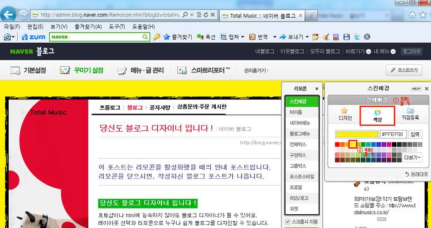Toggle the 스크롤시 이동 checkbox

(288, 222)
